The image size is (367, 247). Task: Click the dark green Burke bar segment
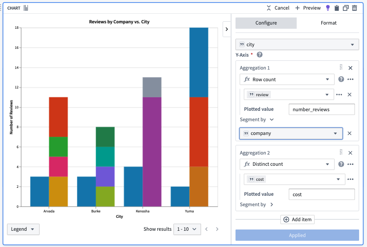105,137
